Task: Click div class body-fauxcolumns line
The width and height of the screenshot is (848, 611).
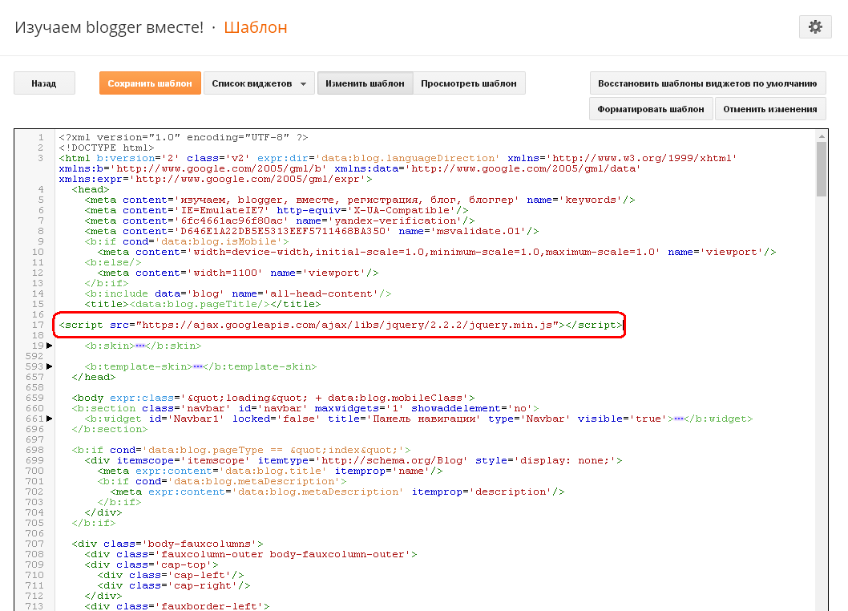Action: (168, 544)
